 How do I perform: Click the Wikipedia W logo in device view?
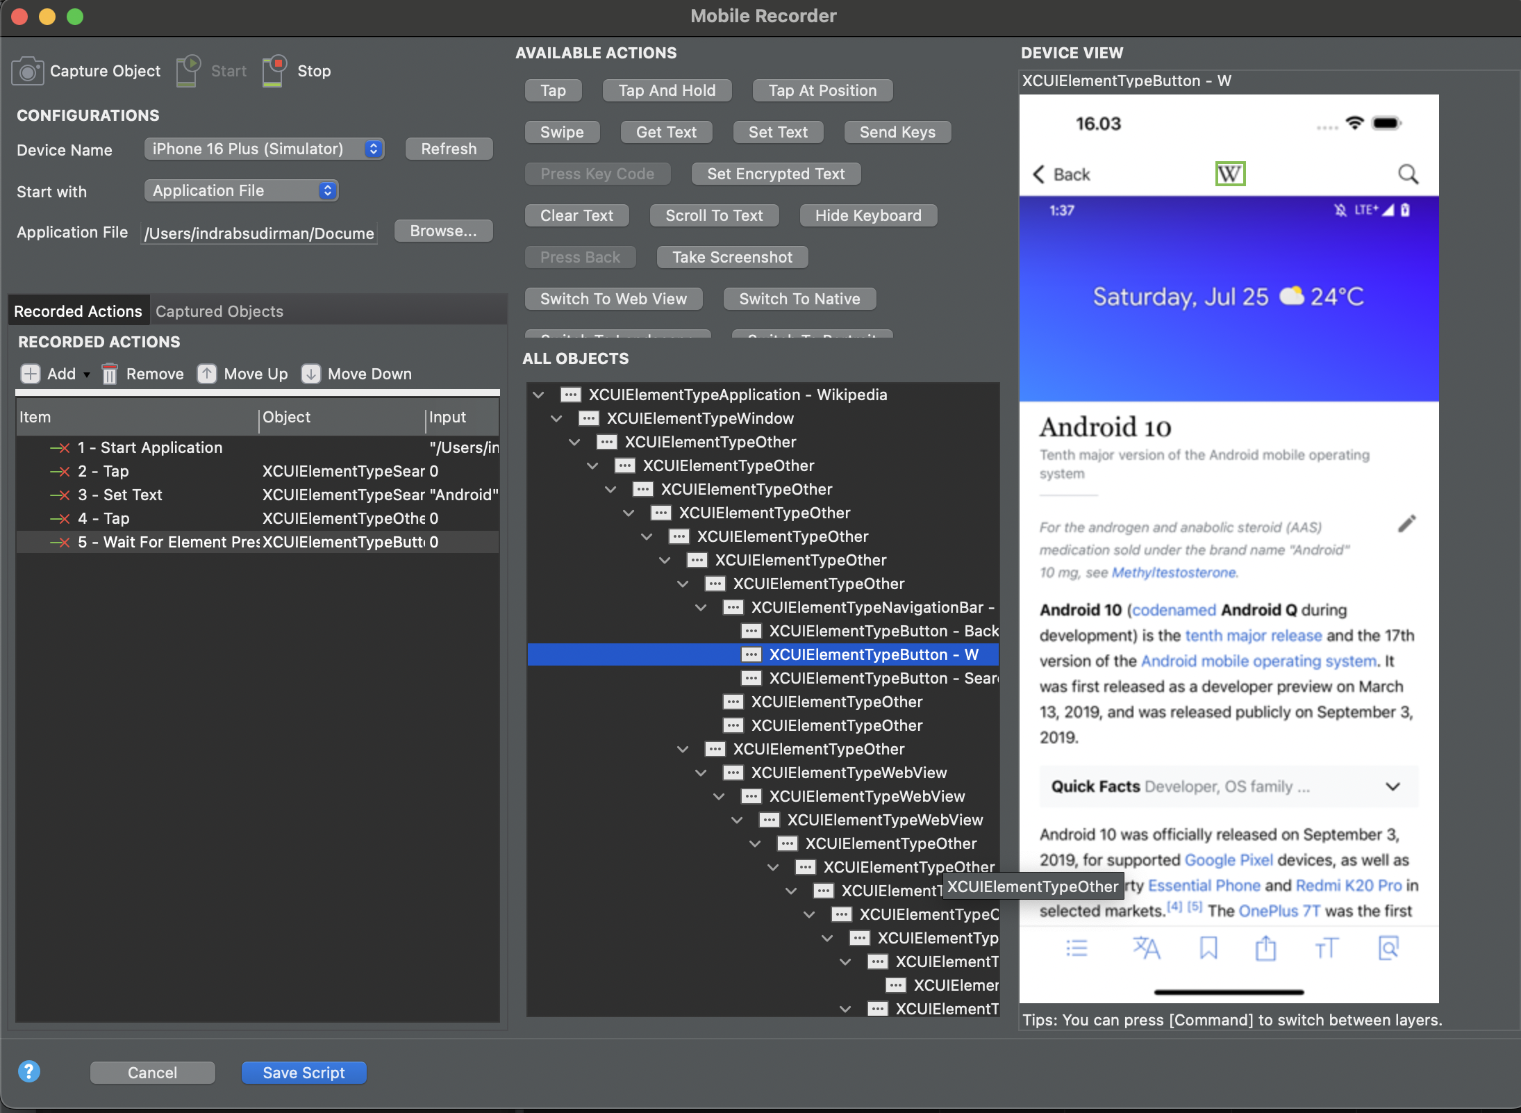tap(1229, 174)
